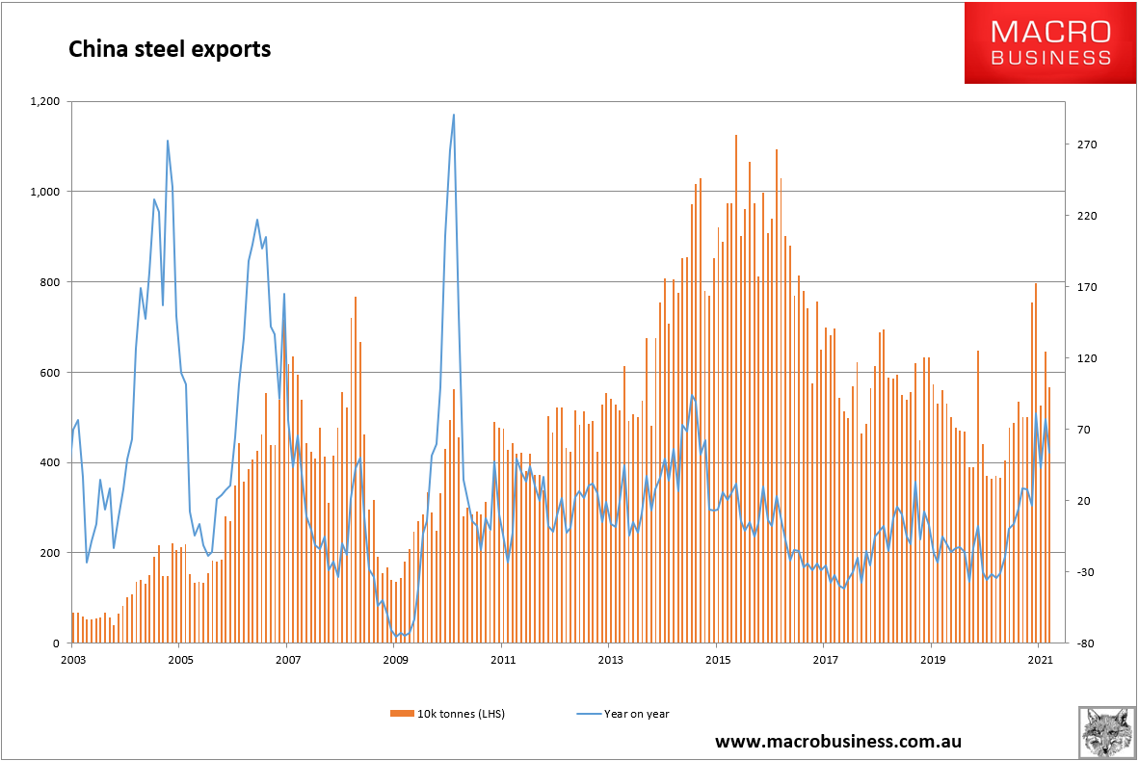This screenshot has width=1139, height=761.
Task: Click the blue line peak in late 2004
Action: tap(168, 141)
